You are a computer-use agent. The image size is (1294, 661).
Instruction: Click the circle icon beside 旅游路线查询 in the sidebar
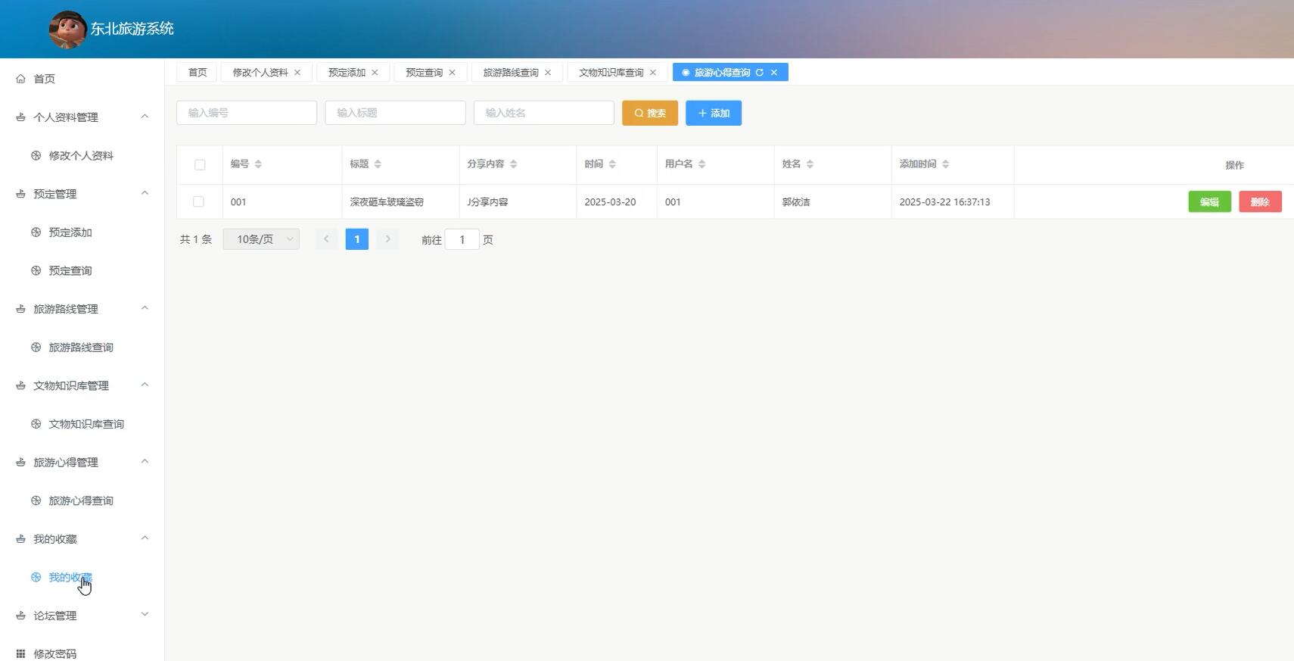tap(36, 348)
